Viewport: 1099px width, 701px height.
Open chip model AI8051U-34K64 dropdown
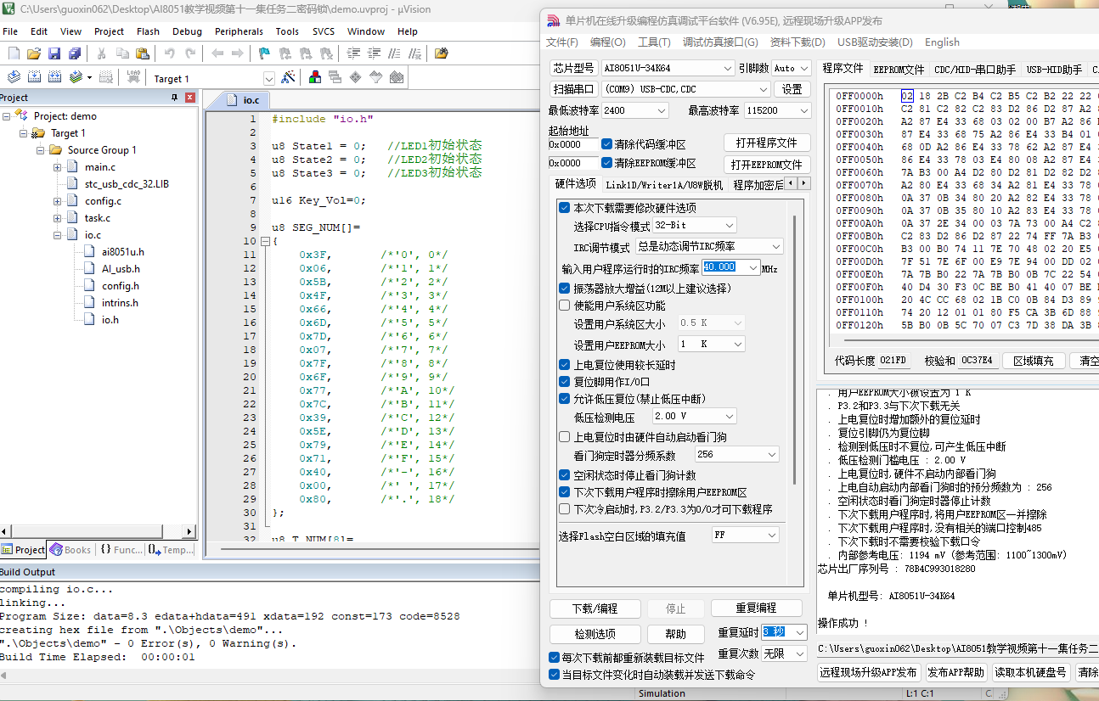(x=668, y=68)
